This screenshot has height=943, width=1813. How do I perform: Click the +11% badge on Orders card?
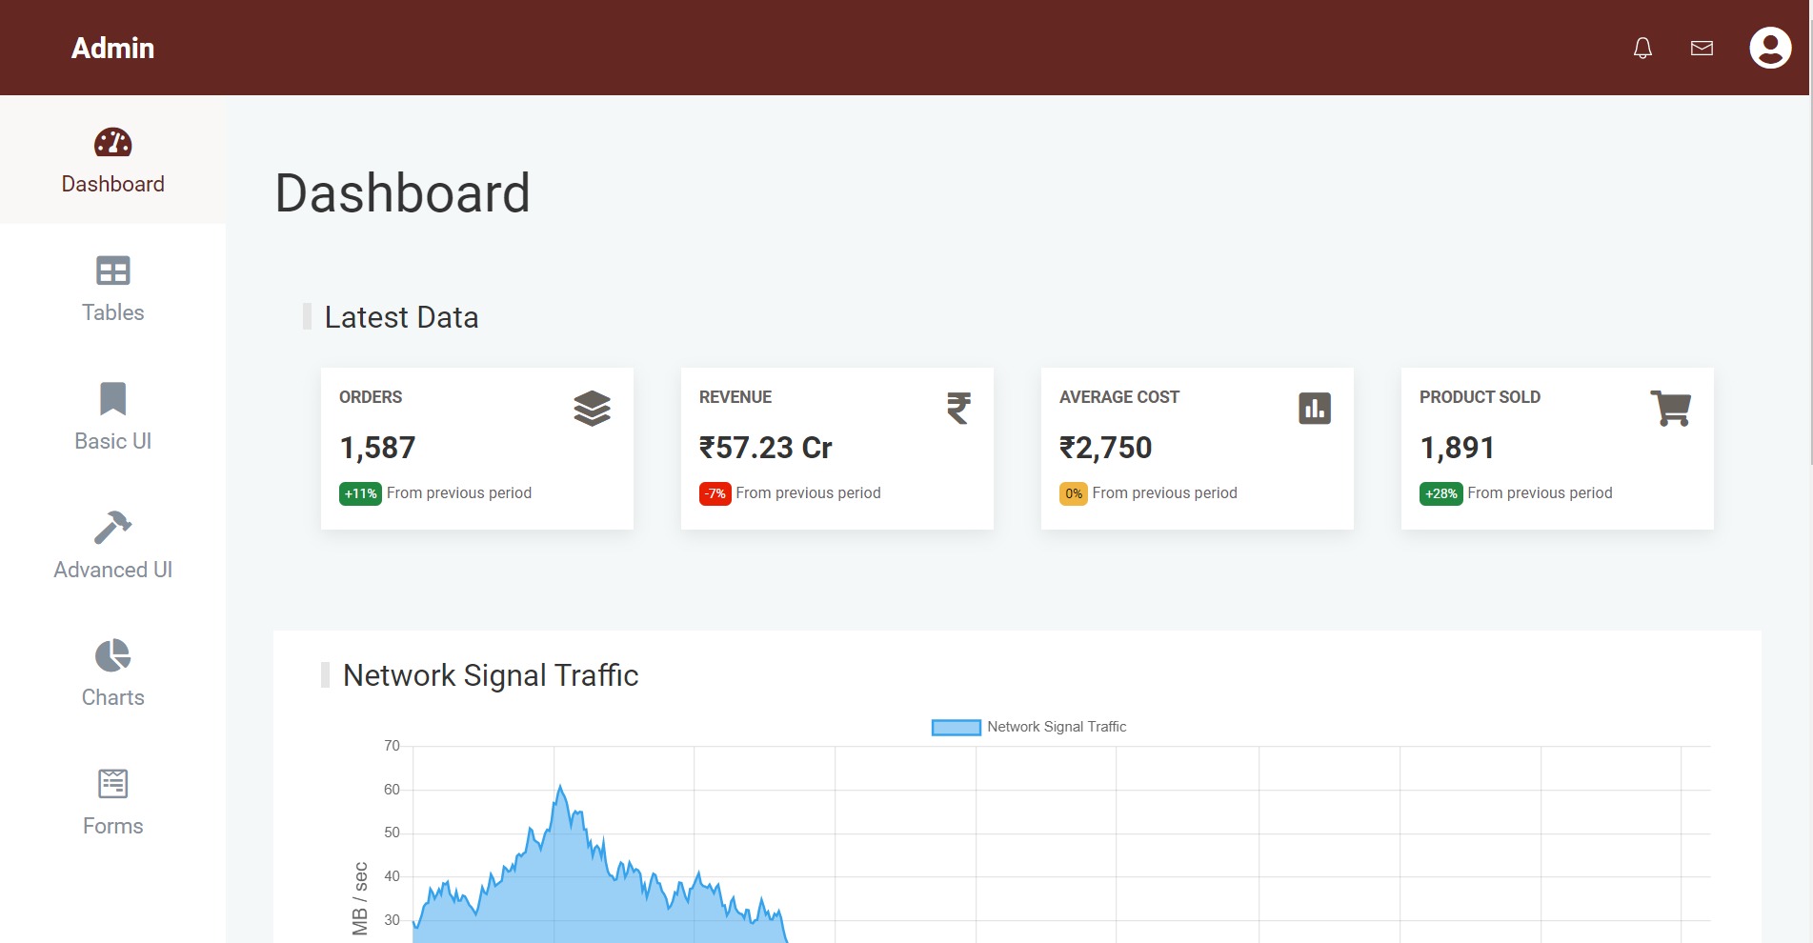coord(360,493)
